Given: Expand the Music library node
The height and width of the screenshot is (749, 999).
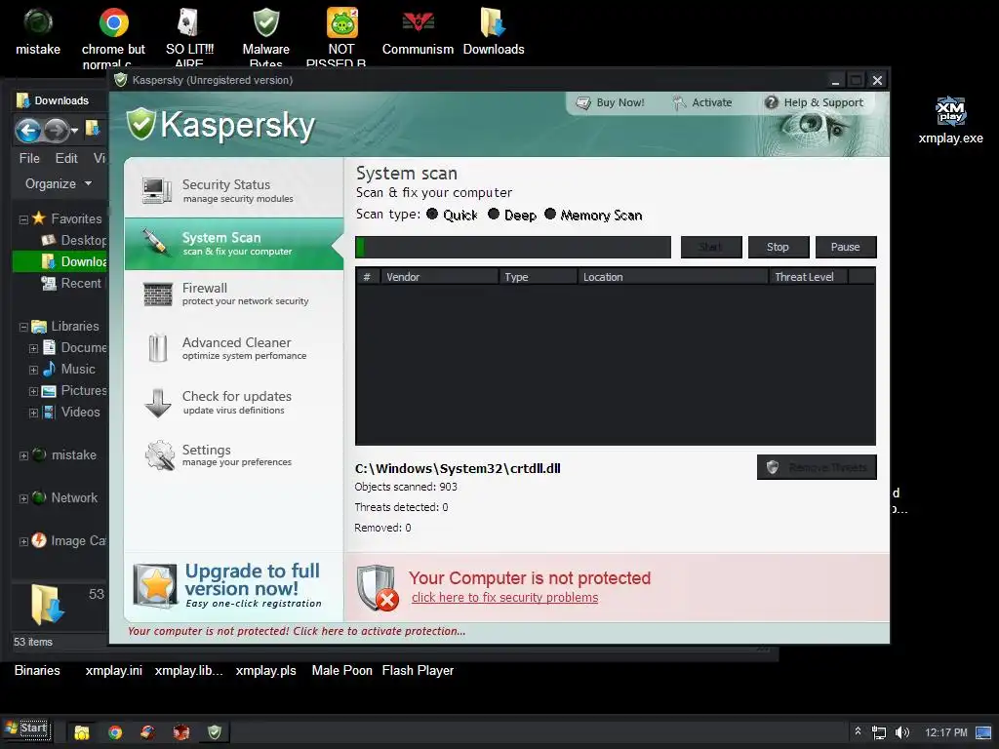Looking at the screenshot, I should [33, 370].
